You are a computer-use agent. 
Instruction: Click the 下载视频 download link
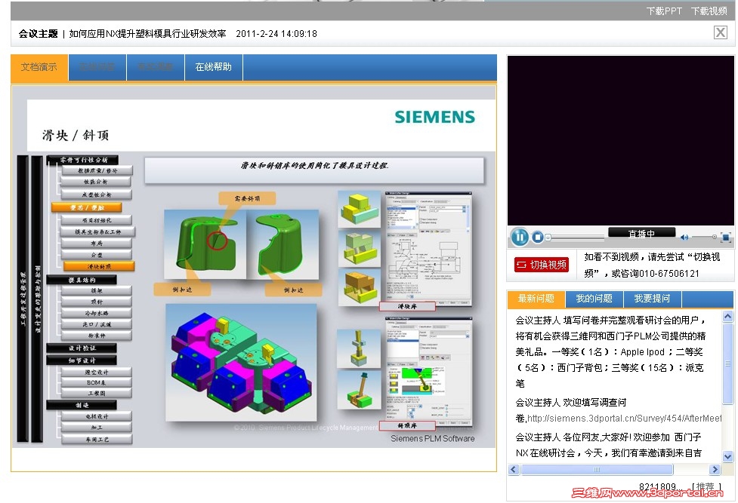coord(709,11)
